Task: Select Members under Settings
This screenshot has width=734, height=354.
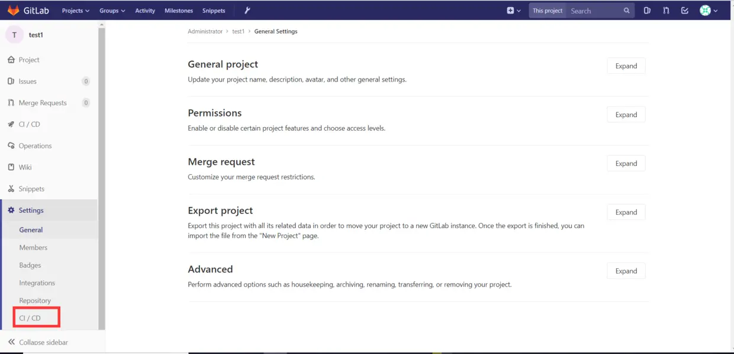Action: [33, 248]
